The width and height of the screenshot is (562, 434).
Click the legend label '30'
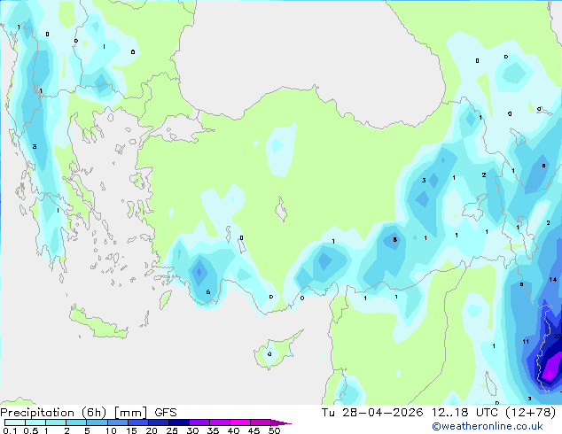coord(192,430)
